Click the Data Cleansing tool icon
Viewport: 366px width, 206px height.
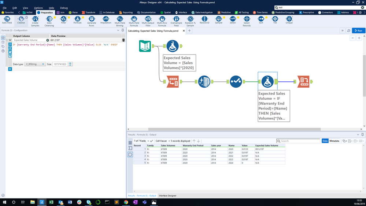click(x=49, y=19)
